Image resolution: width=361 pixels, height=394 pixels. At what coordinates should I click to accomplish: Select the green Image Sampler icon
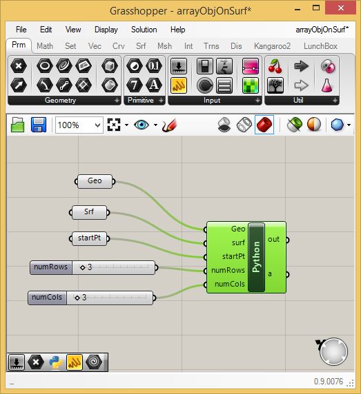click(x=251, y=85)
